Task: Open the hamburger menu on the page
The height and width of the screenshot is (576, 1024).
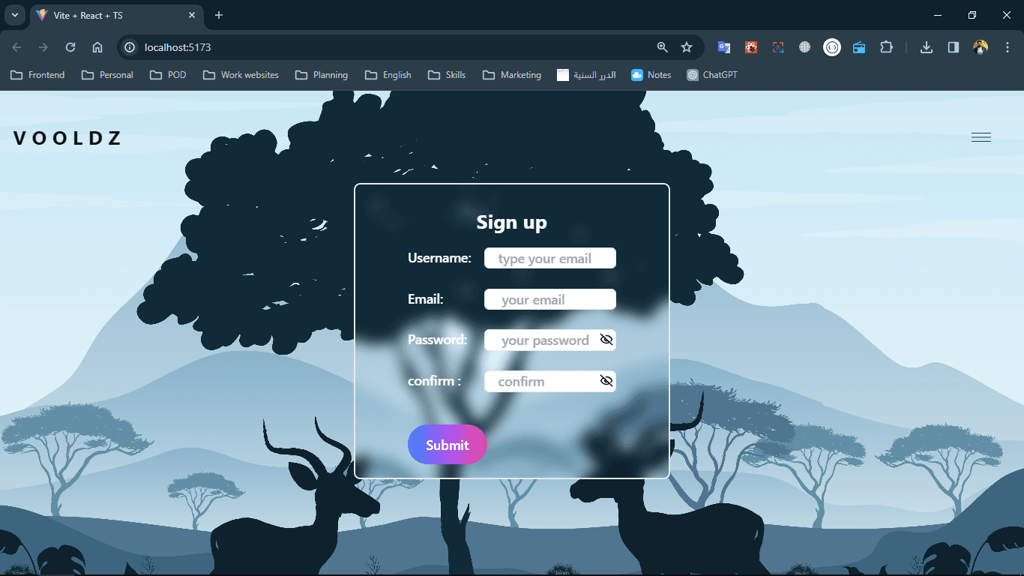Action: [981, 137]
